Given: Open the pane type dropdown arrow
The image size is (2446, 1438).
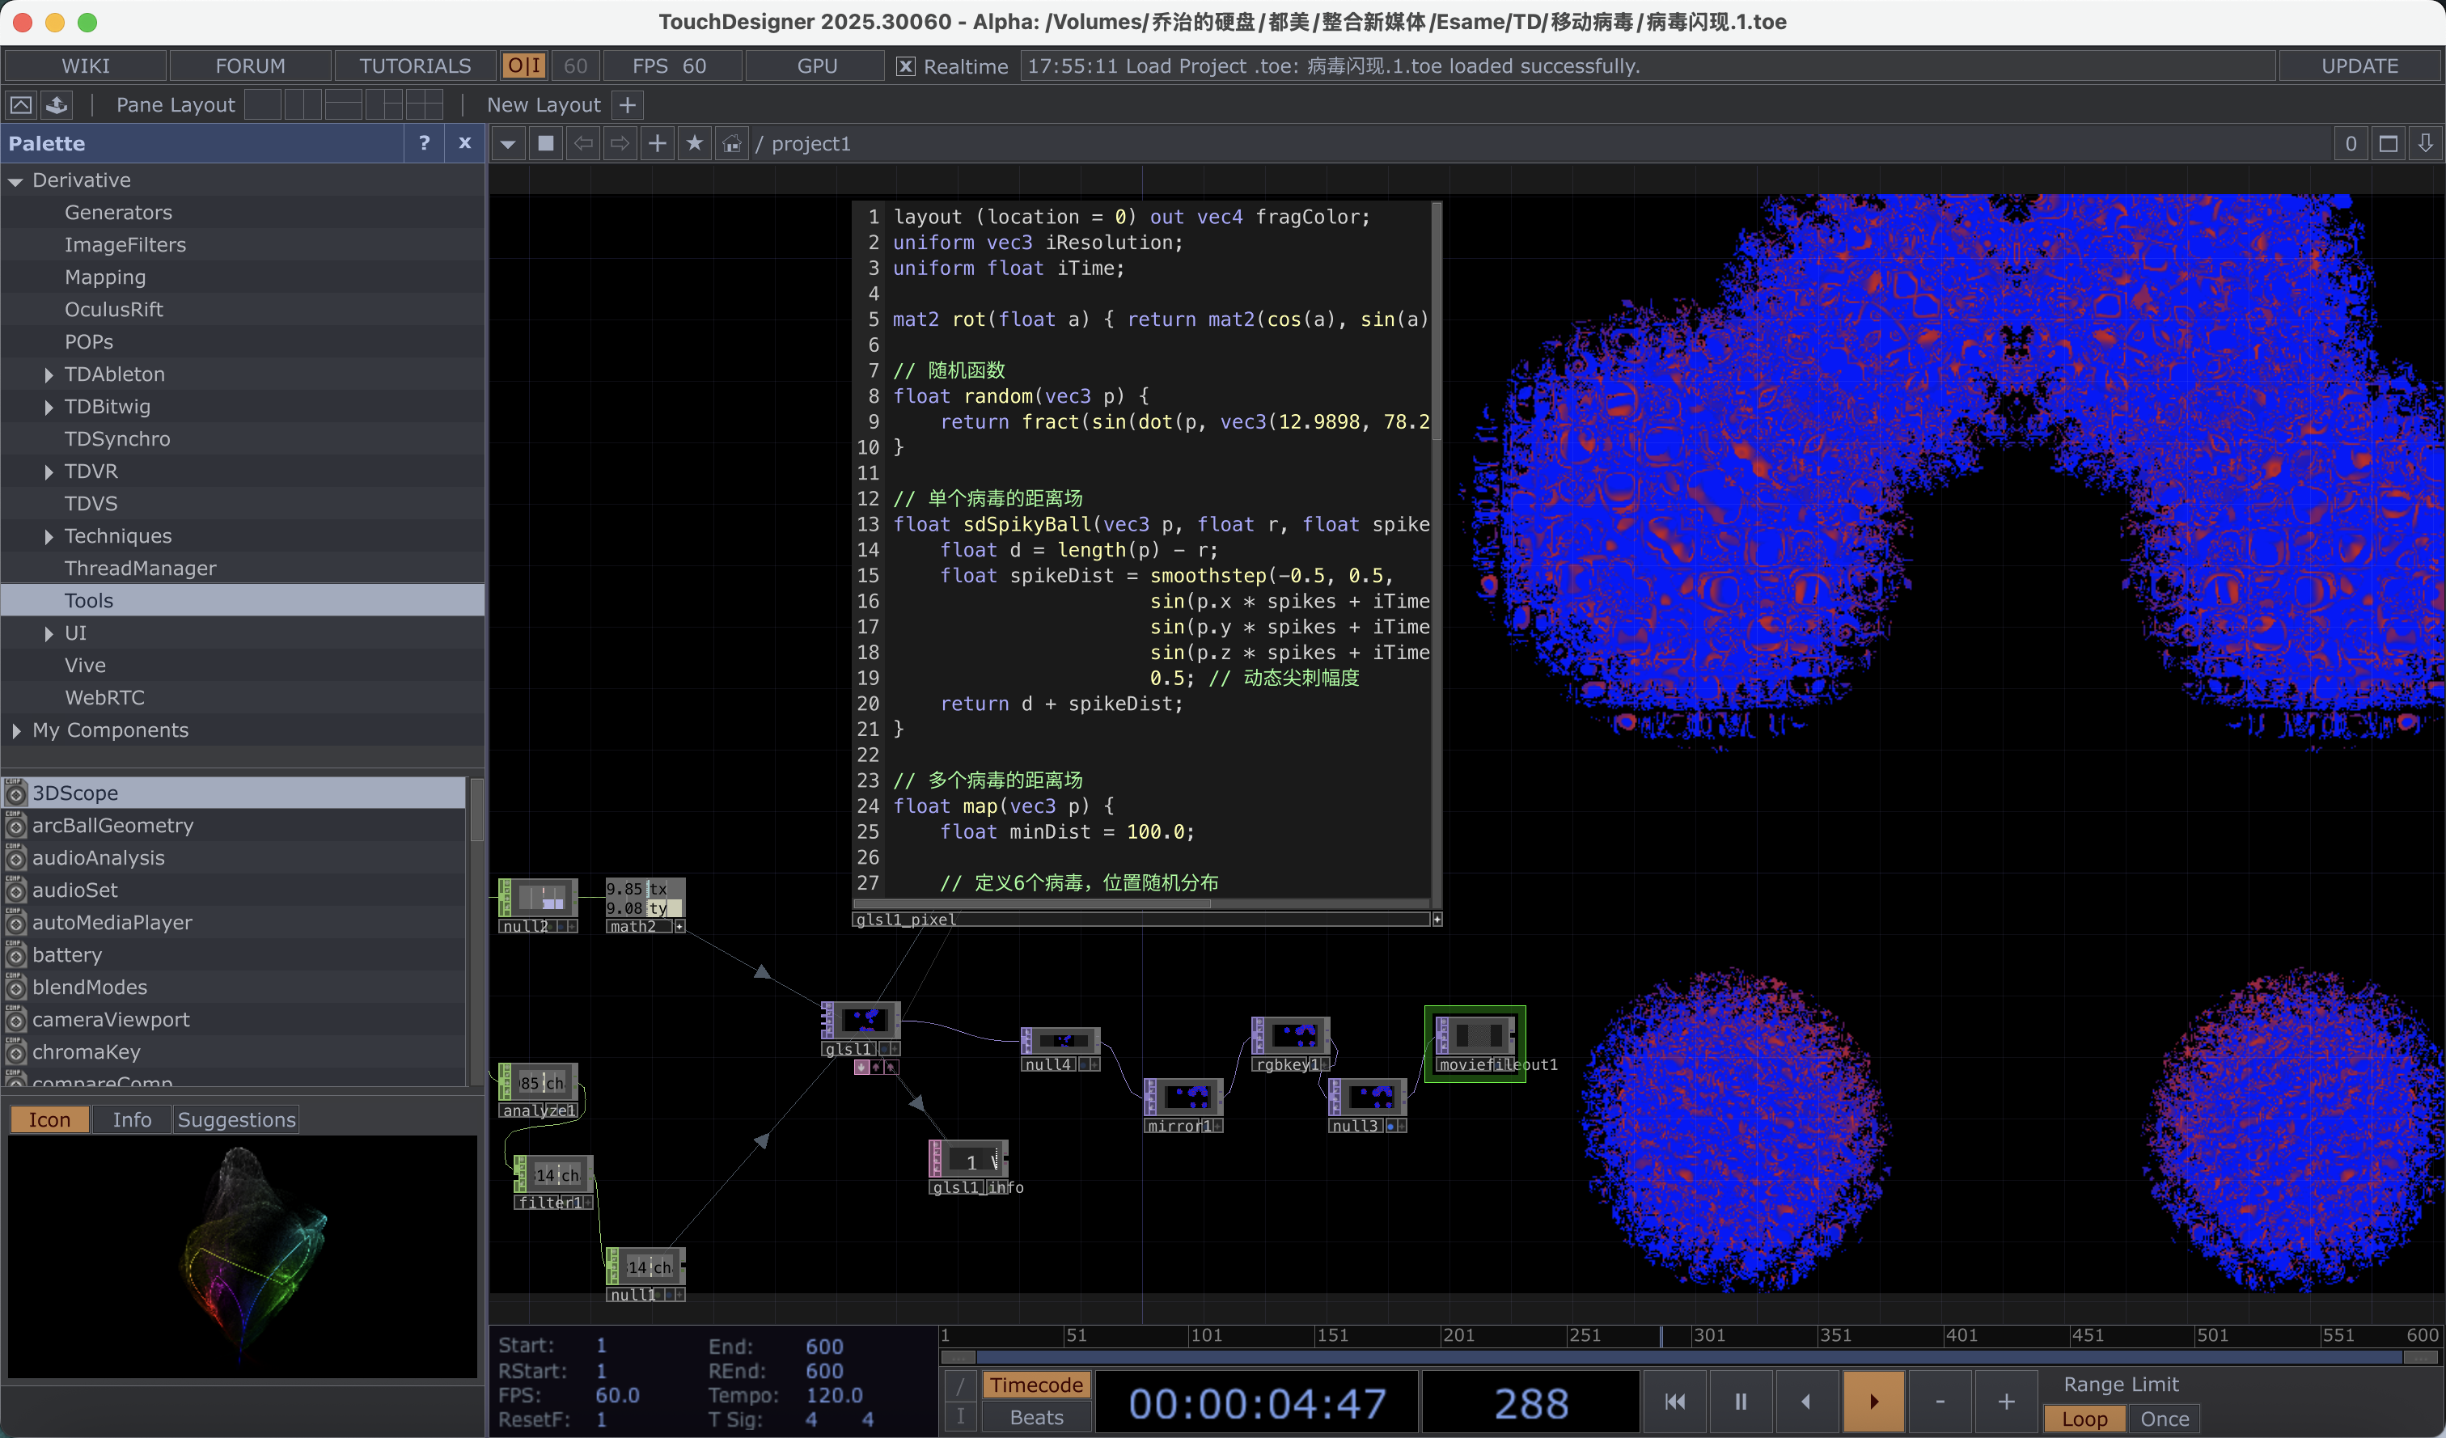Looking at the screenshot, I should 508,144.
